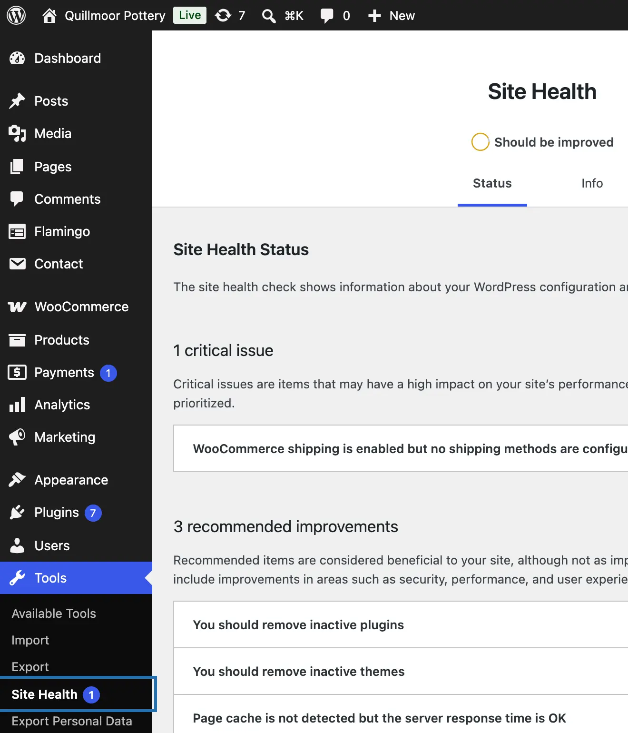Click the Payments dollar icon
This screenshot has width=628, height=733.
point(17,372)
